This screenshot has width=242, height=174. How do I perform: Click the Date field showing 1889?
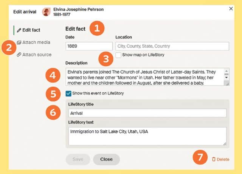tap(89, 46)
